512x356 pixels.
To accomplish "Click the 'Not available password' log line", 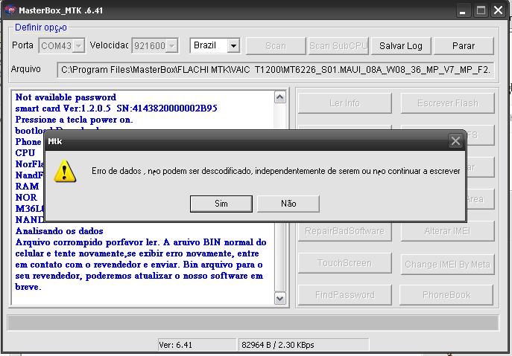I will coord(66,97).
